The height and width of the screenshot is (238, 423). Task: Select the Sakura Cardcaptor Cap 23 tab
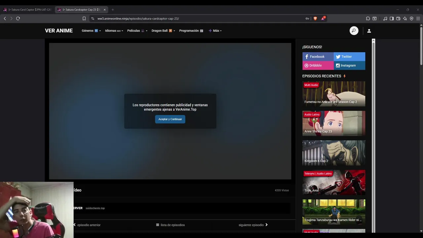[x=81, y=10]
